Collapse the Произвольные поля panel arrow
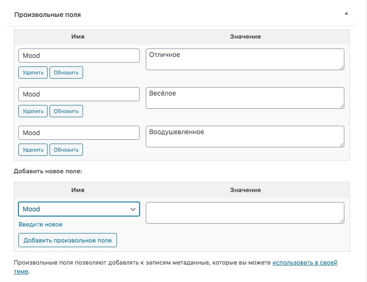This screenshot has width=367, height=282. click(x=346, y=14)
